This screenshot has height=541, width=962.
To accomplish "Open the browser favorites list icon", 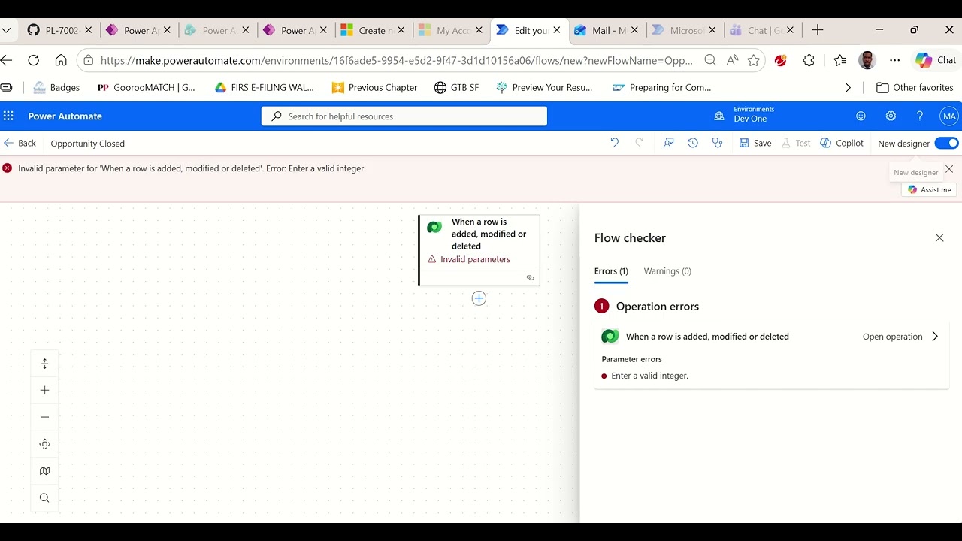I will [x=840, y=60].
